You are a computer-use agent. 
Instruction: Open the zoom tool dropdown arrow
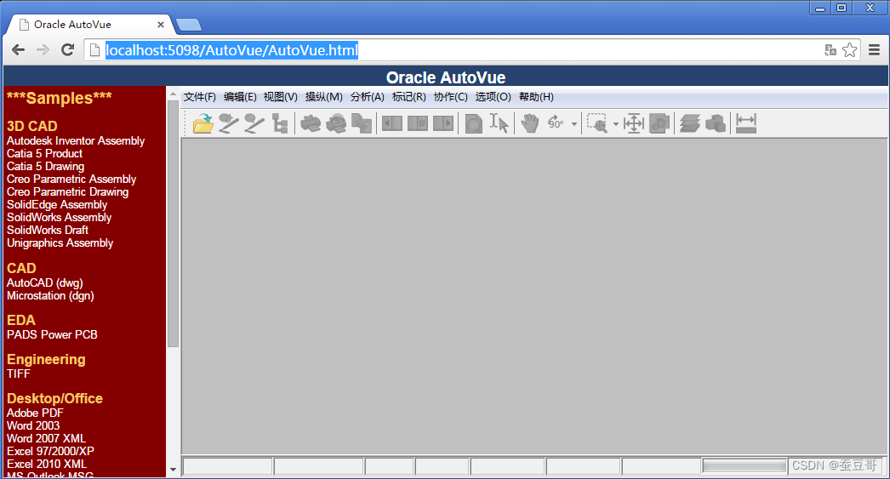click(616, 123)
